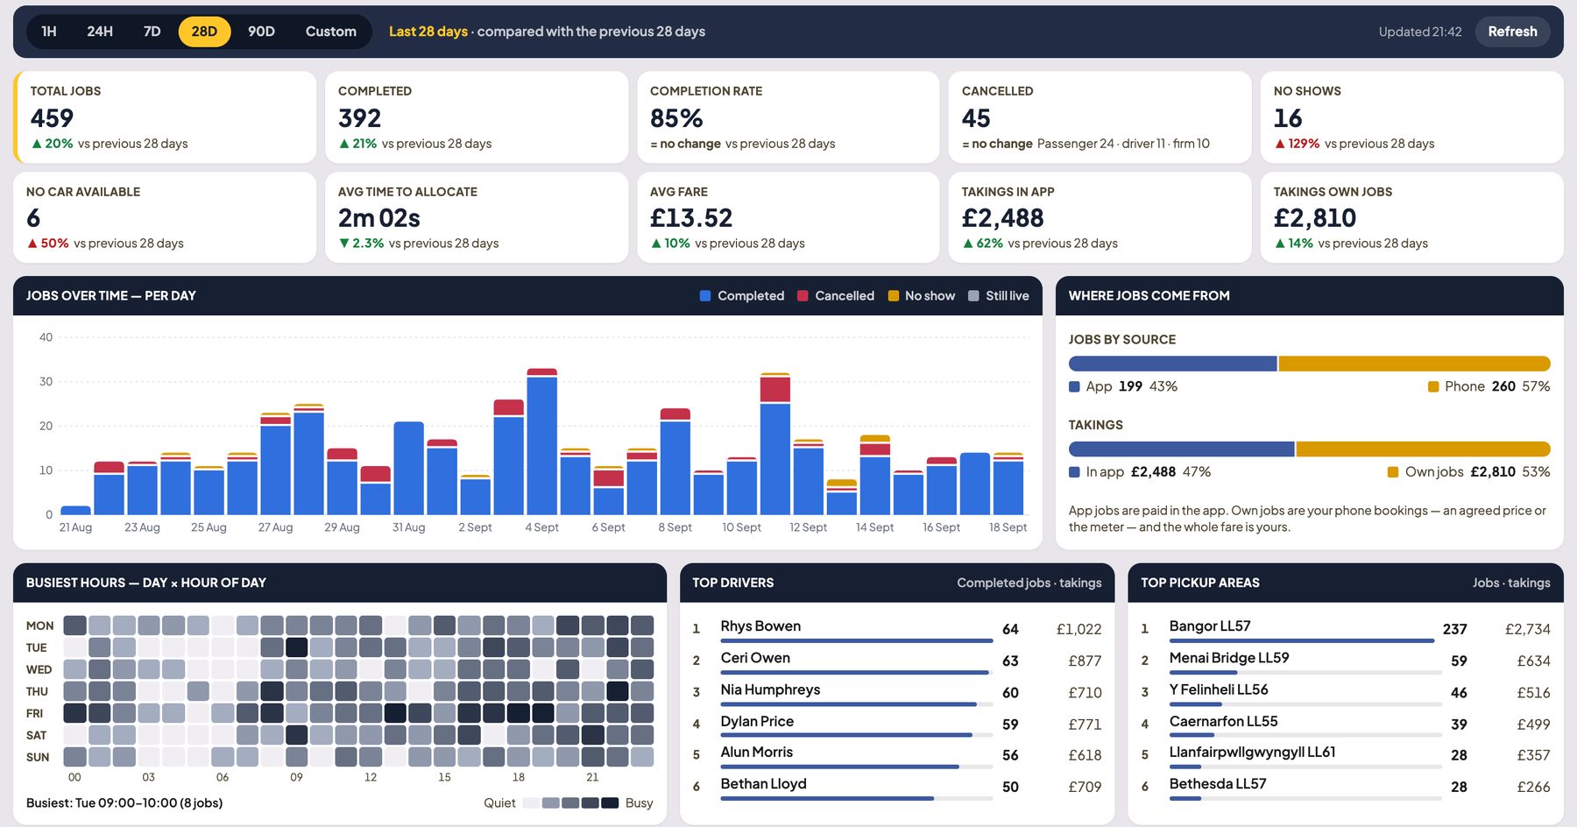This screenshot has width=1577, height=827.
Task: Select pickup area Bangor LL57
Action: [x=1346, y=629]
